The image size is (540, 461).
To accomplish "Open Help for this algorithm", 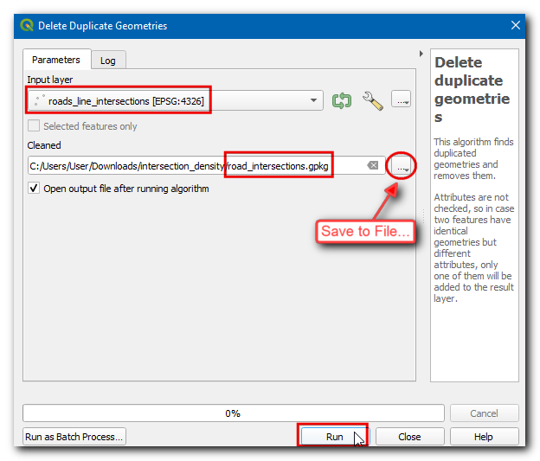I will [x=483, y=437].
